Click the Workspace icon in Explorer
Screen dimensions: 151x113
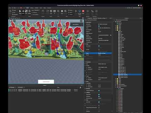click(x=116, y=22)
